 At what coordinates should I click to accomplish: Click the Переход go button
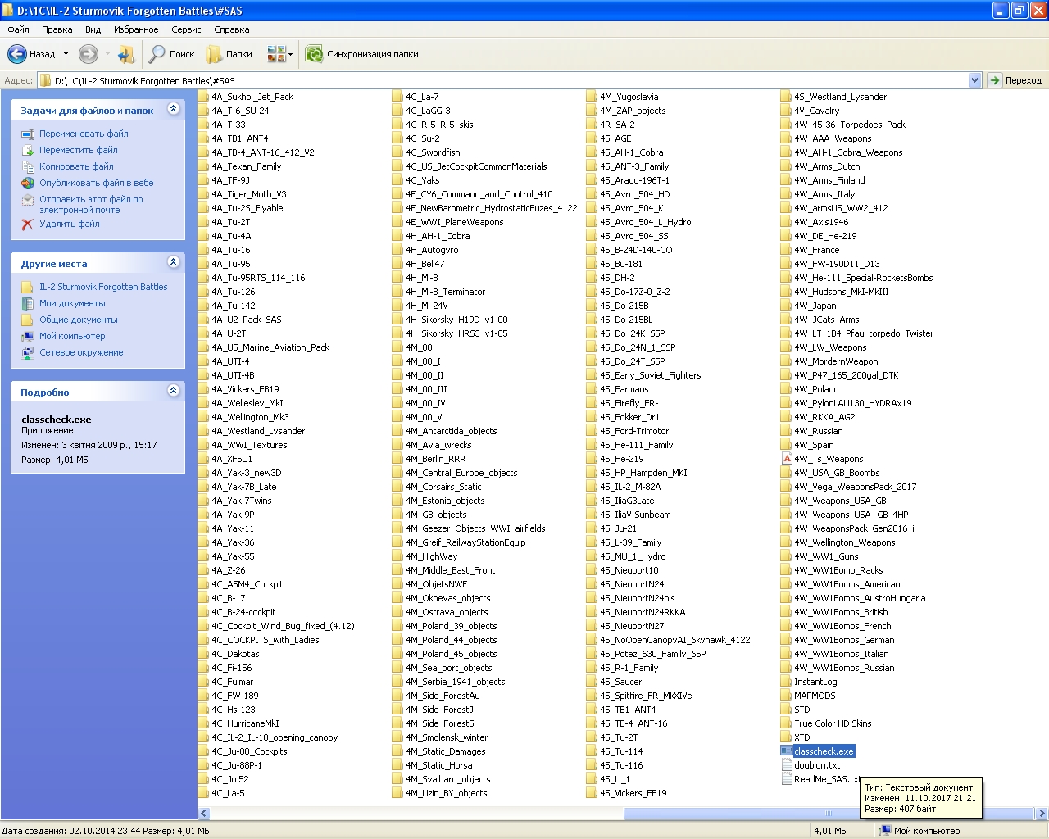[1015, 80]
